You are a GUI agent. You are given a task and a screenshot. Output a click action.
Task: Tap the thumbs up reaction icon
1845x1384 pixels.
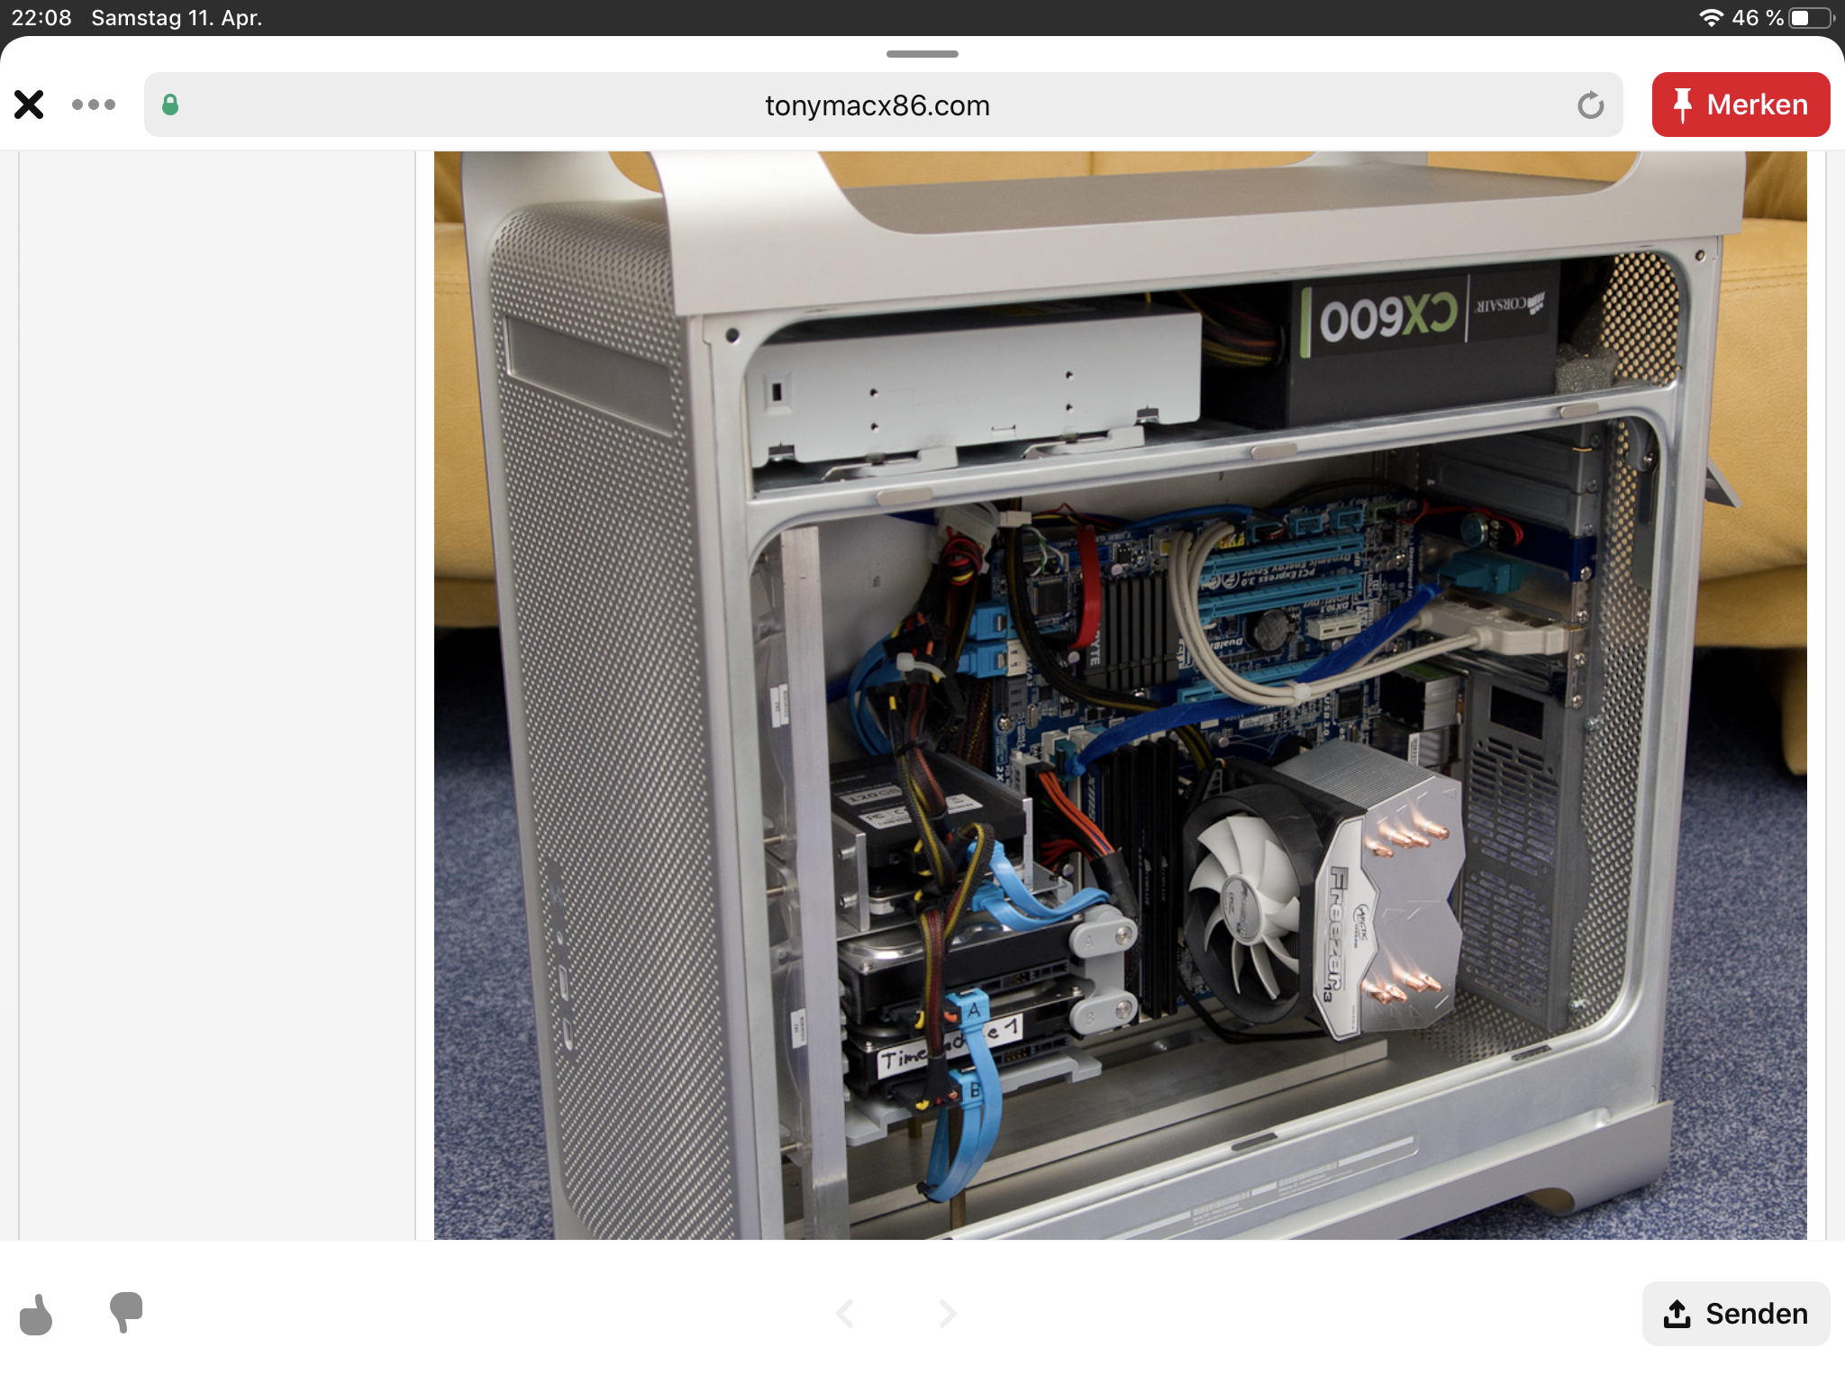tap(36, 1314)
